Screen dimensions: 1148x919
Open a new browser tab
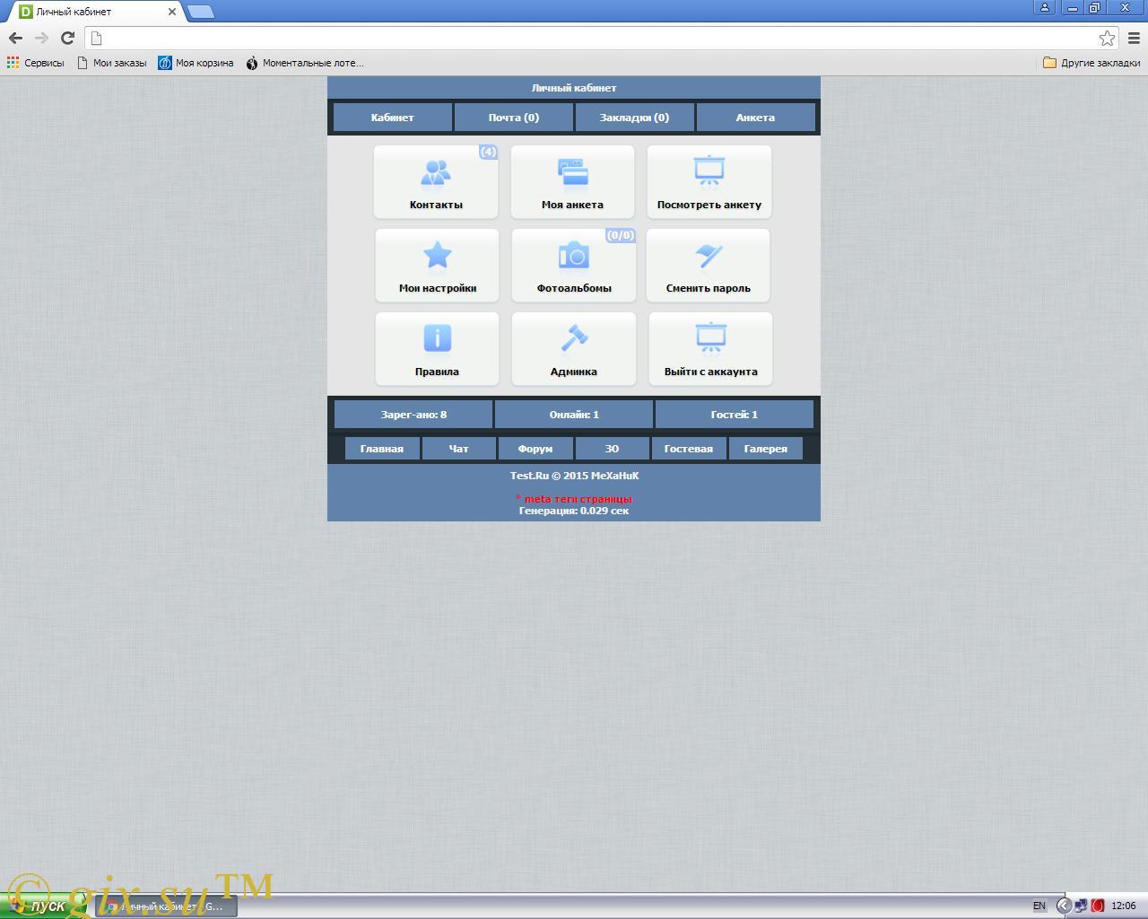tap(201, 12)
